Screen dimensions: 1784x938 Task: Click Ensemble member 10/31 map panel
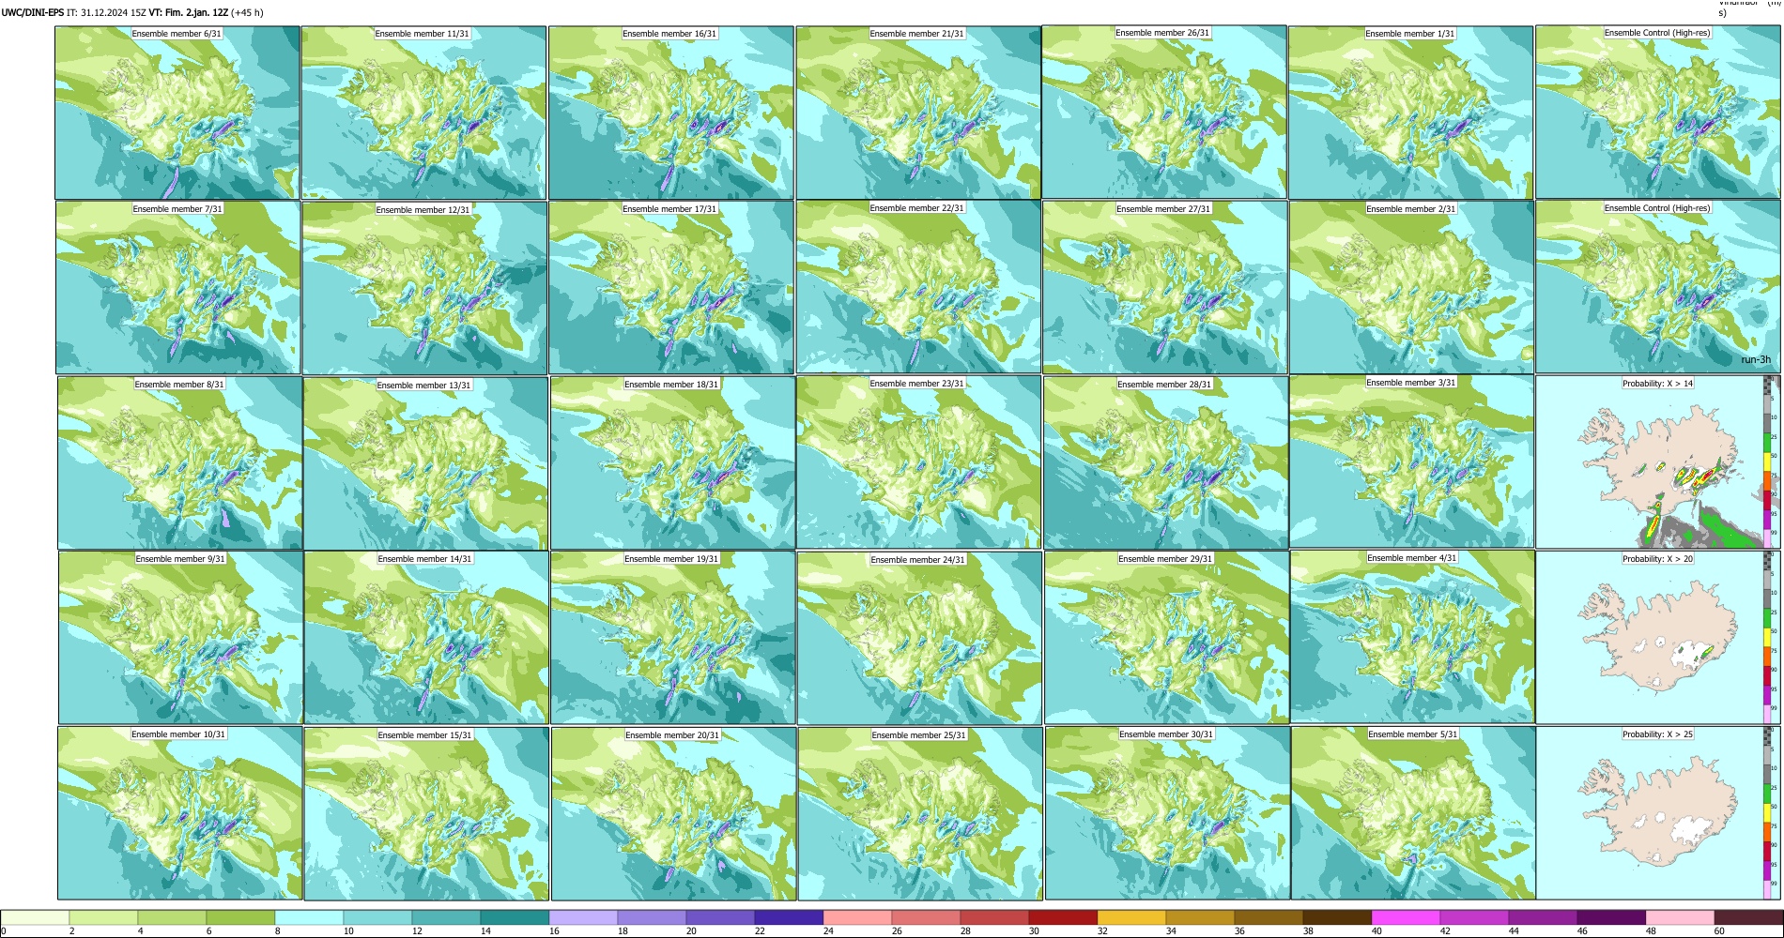[x=180, y=813]
